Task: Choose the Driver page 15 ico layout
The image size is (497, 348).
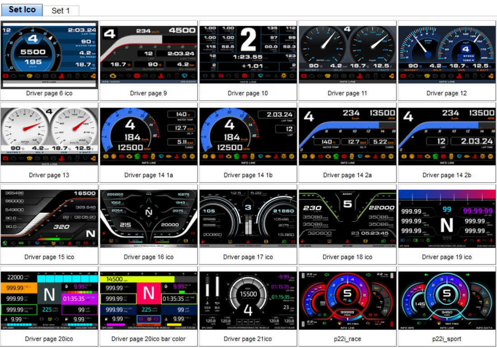Action: coord(49,218)
